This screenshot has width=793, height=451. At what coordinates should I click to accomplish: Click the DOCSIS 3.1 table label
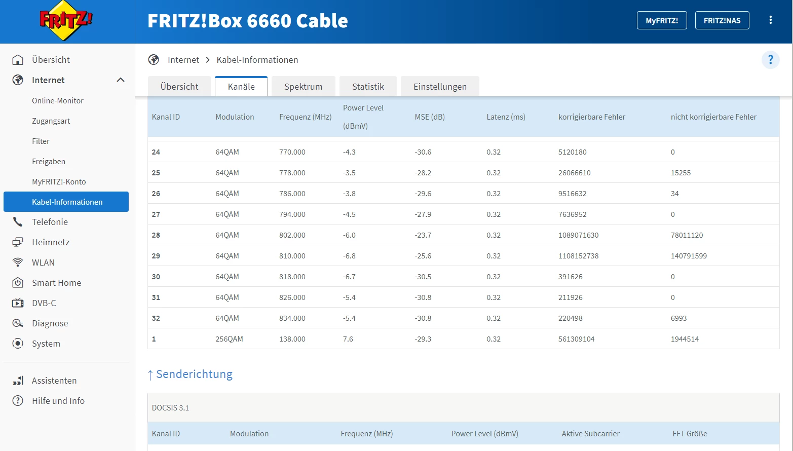(170, 408)
